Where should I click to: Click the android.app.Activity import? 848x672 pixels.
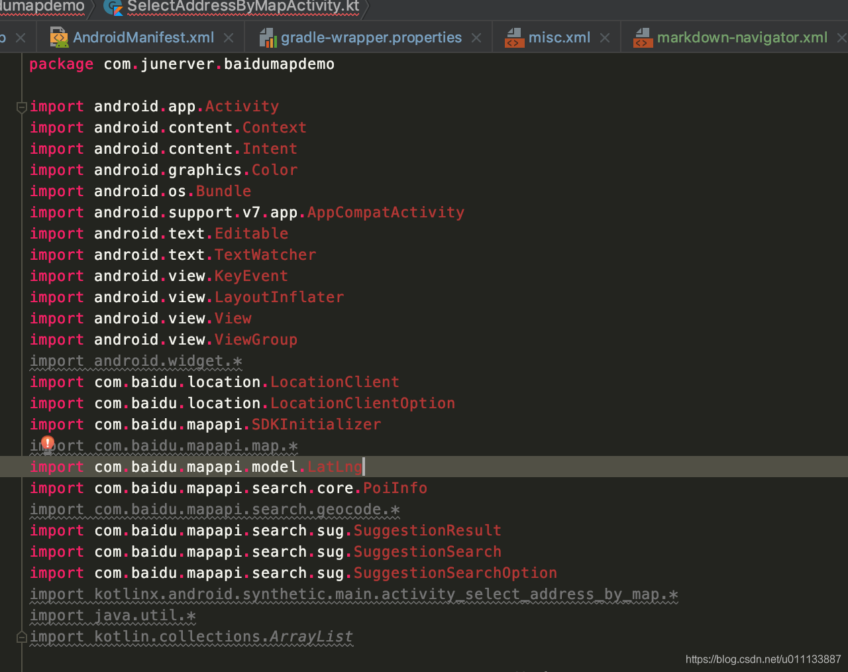click(x=154, y=107)
